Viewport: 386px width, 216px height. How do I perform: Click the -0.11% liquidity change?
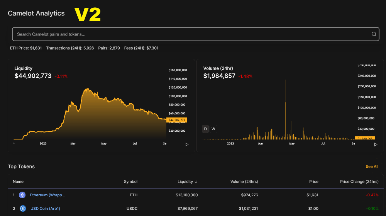[61, 77]
